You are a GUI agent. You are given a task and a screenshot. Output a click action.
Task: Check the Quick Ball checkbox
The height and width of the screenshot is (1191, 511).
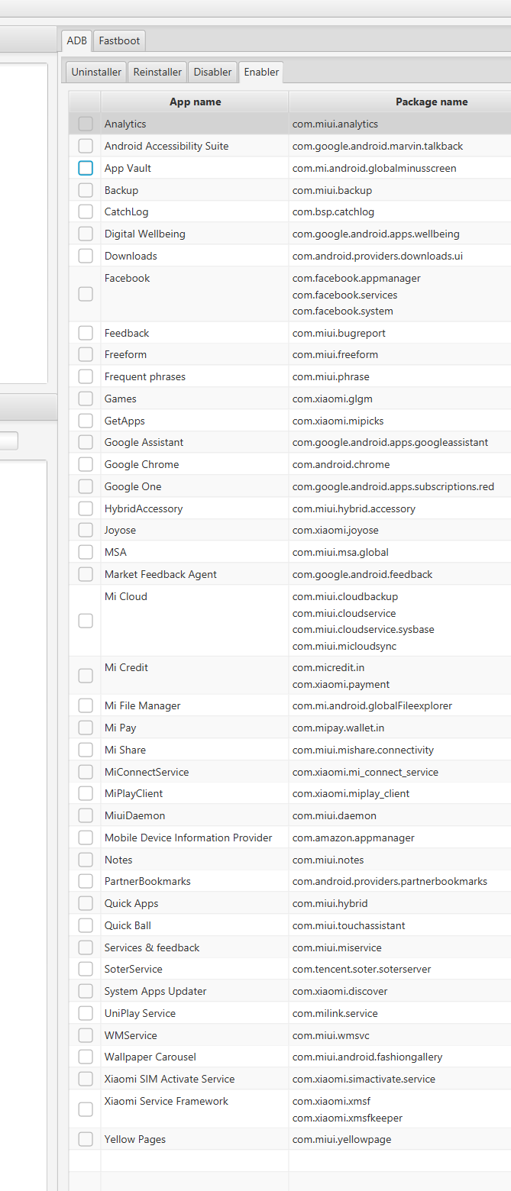click(86, 925)
